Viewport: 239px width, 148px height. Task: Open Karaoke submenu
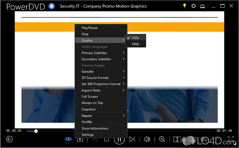[101, 71]
